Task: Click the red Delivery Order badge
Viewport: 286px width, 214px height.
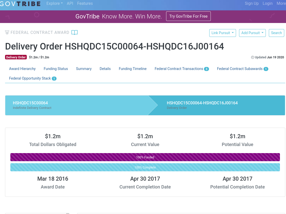Action: tap(16, 57)
